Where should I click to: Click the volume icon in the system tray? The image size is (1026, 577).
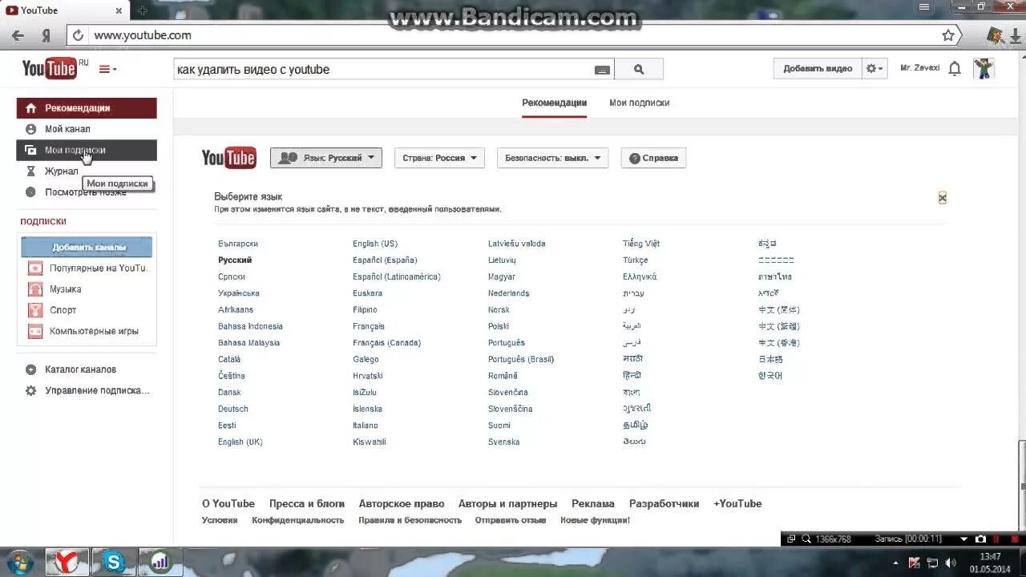(951, 563)
